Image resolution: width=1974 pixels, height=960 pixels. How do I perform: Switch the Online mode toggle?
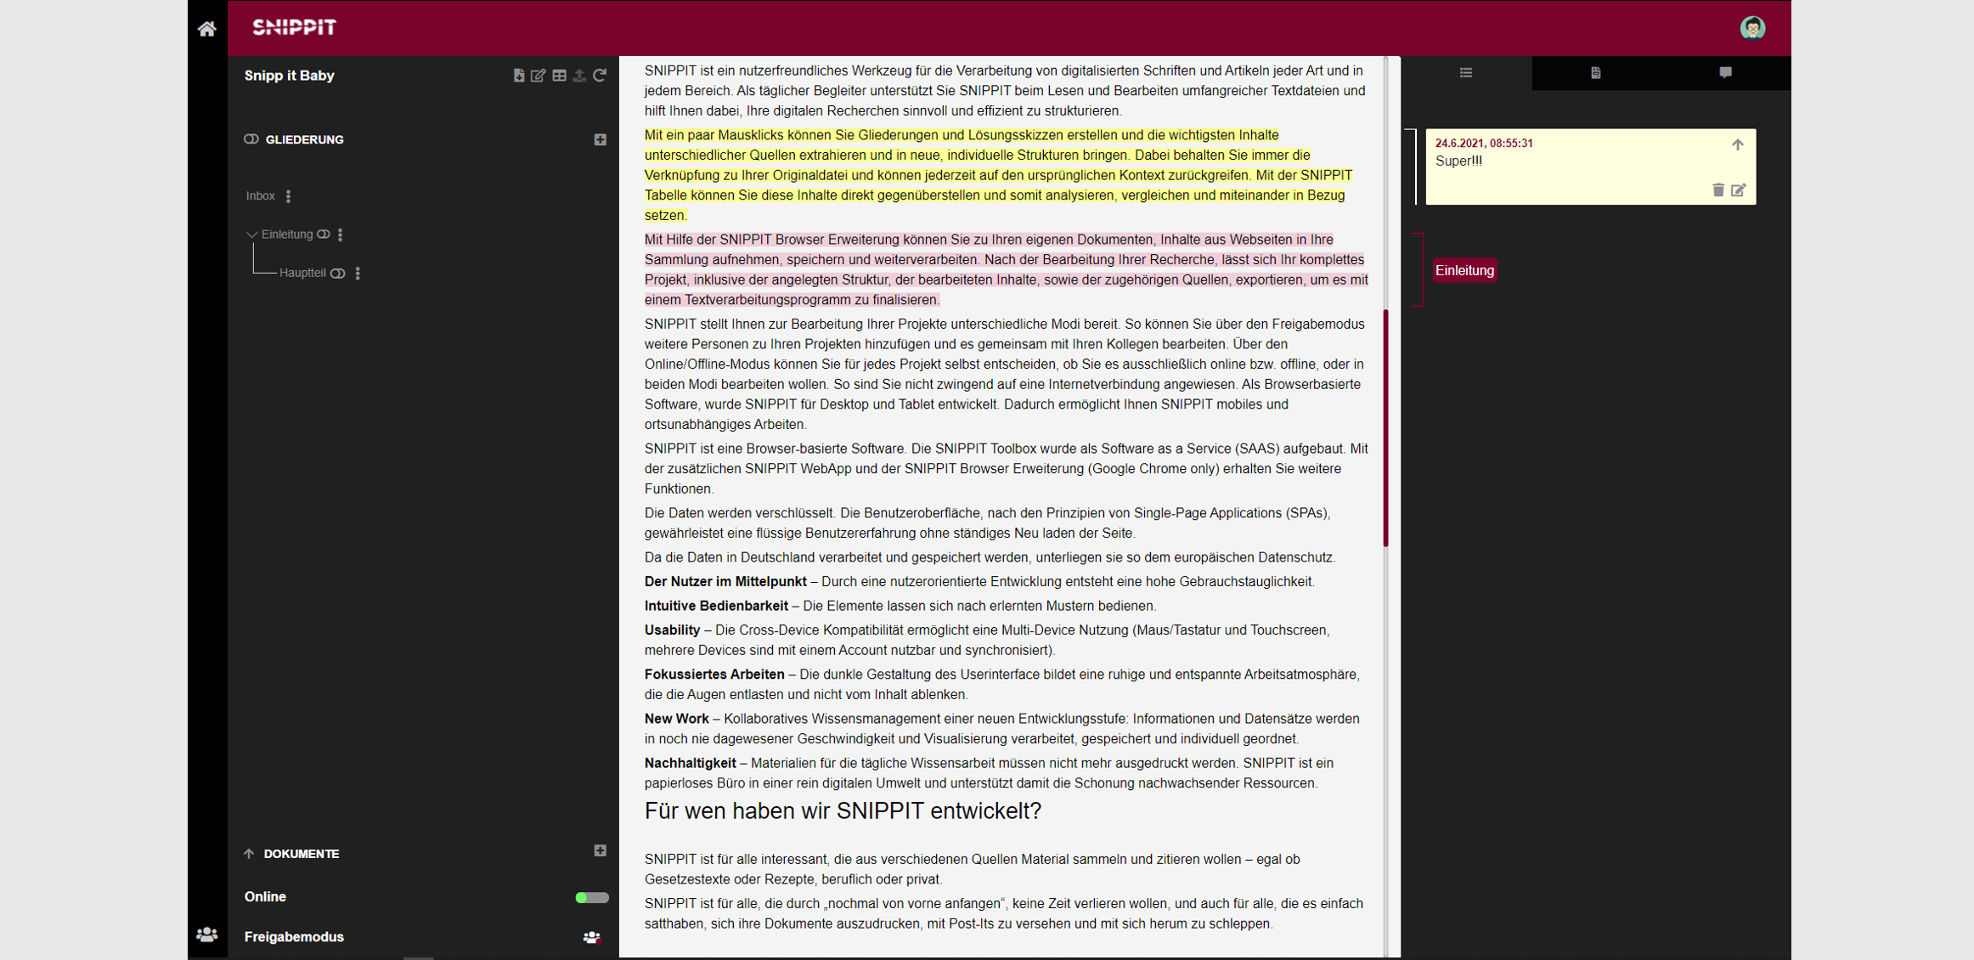(x=592, y=898)
